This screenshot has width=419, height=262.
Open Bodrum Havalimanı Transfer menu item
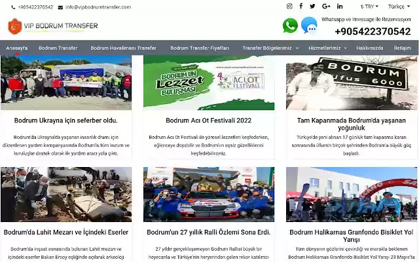(x=124, y=48)
